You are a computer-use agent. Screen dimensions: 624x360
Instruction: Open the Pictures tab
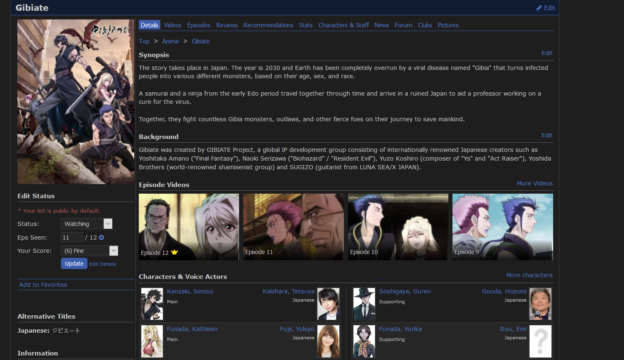point(448,25)
